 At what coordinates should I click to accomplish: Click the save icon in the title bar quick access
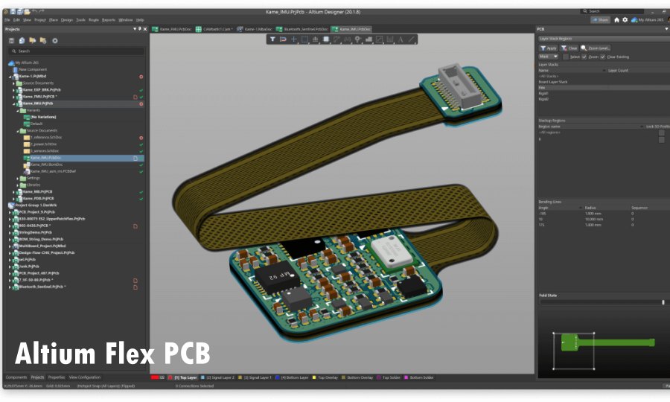click(13, 11)
